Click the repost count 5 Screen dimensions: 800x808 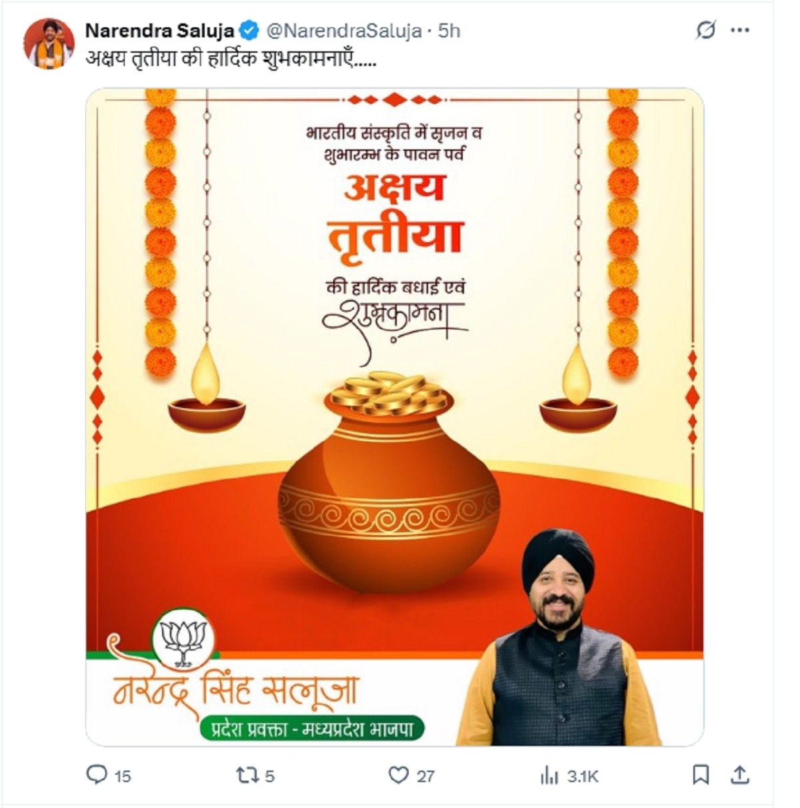(x=270, y=776)
